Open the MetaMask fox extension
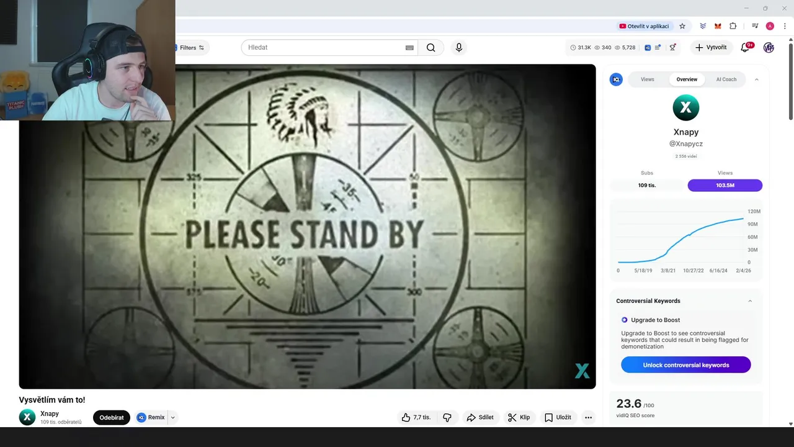 pyautogui.click(x=718, y=26)
